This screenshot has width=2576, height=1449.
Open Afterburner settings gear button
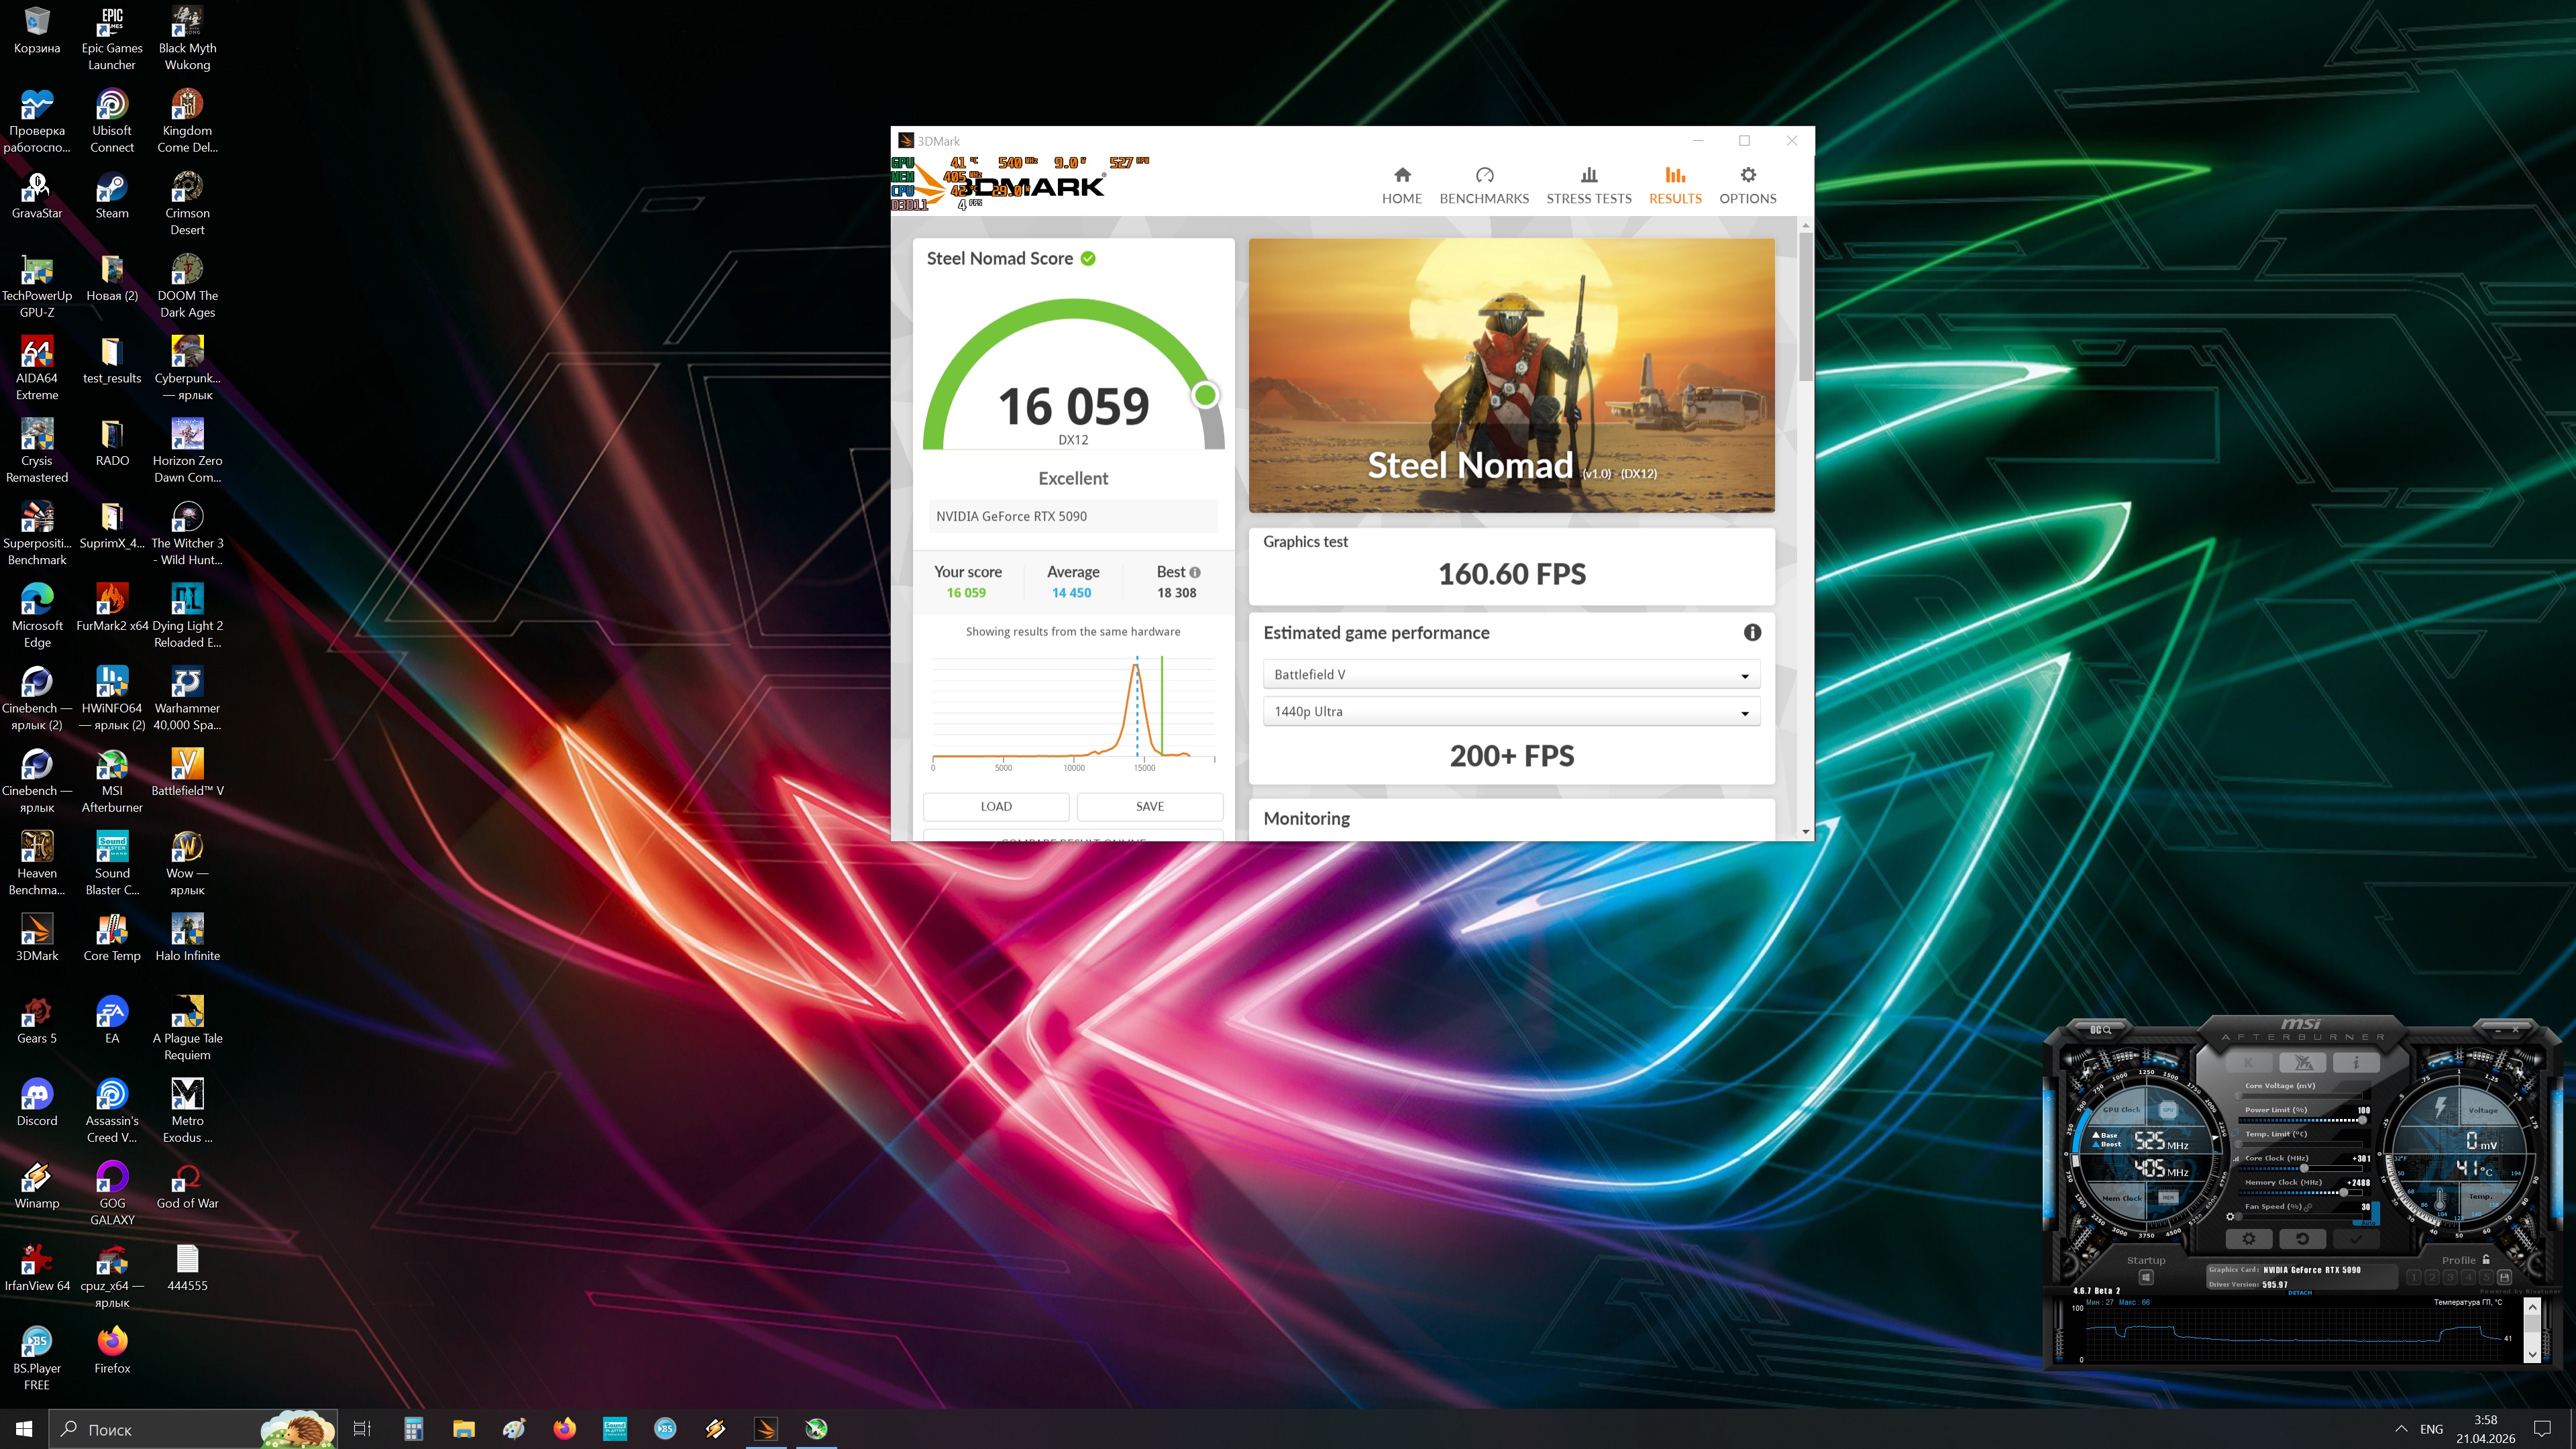pos(2248,1239)
